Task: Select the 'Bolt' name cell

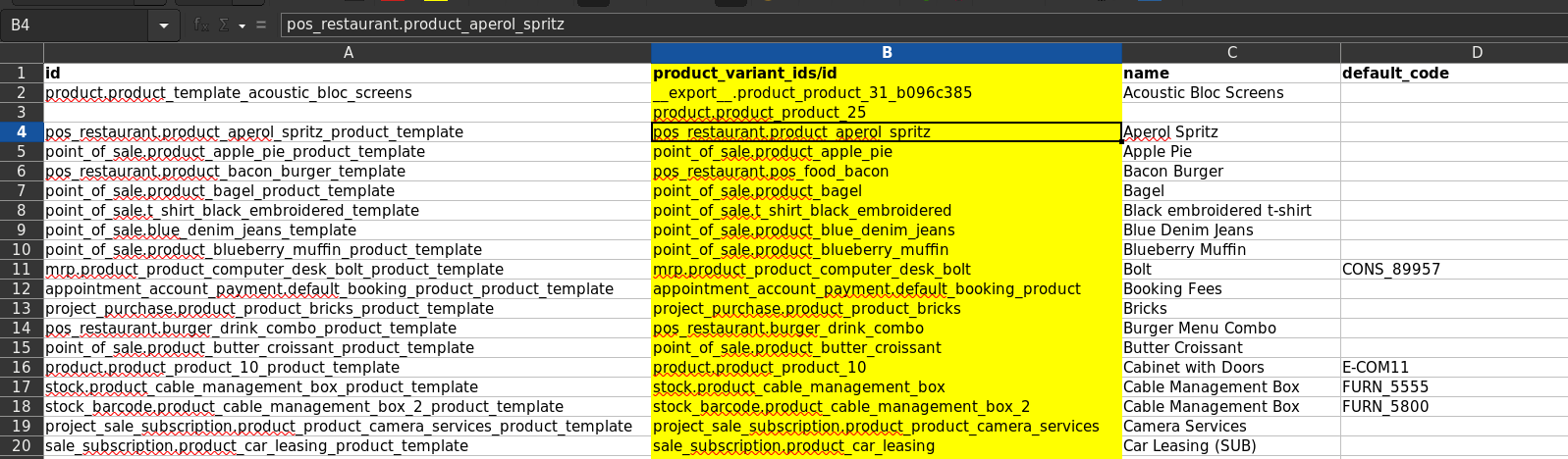Action: coord(1231,269)
